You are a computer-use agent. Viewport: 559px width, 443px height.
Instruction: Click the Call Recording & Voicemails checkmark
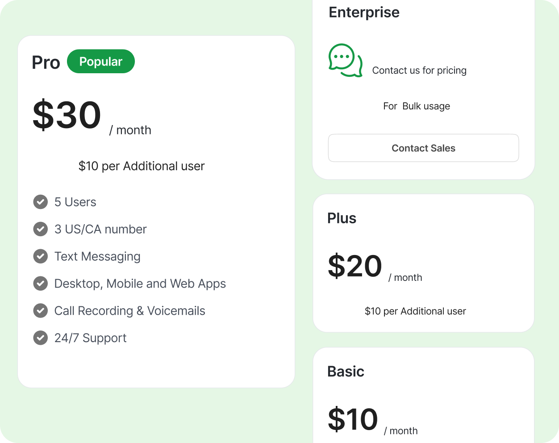(41, 311)
